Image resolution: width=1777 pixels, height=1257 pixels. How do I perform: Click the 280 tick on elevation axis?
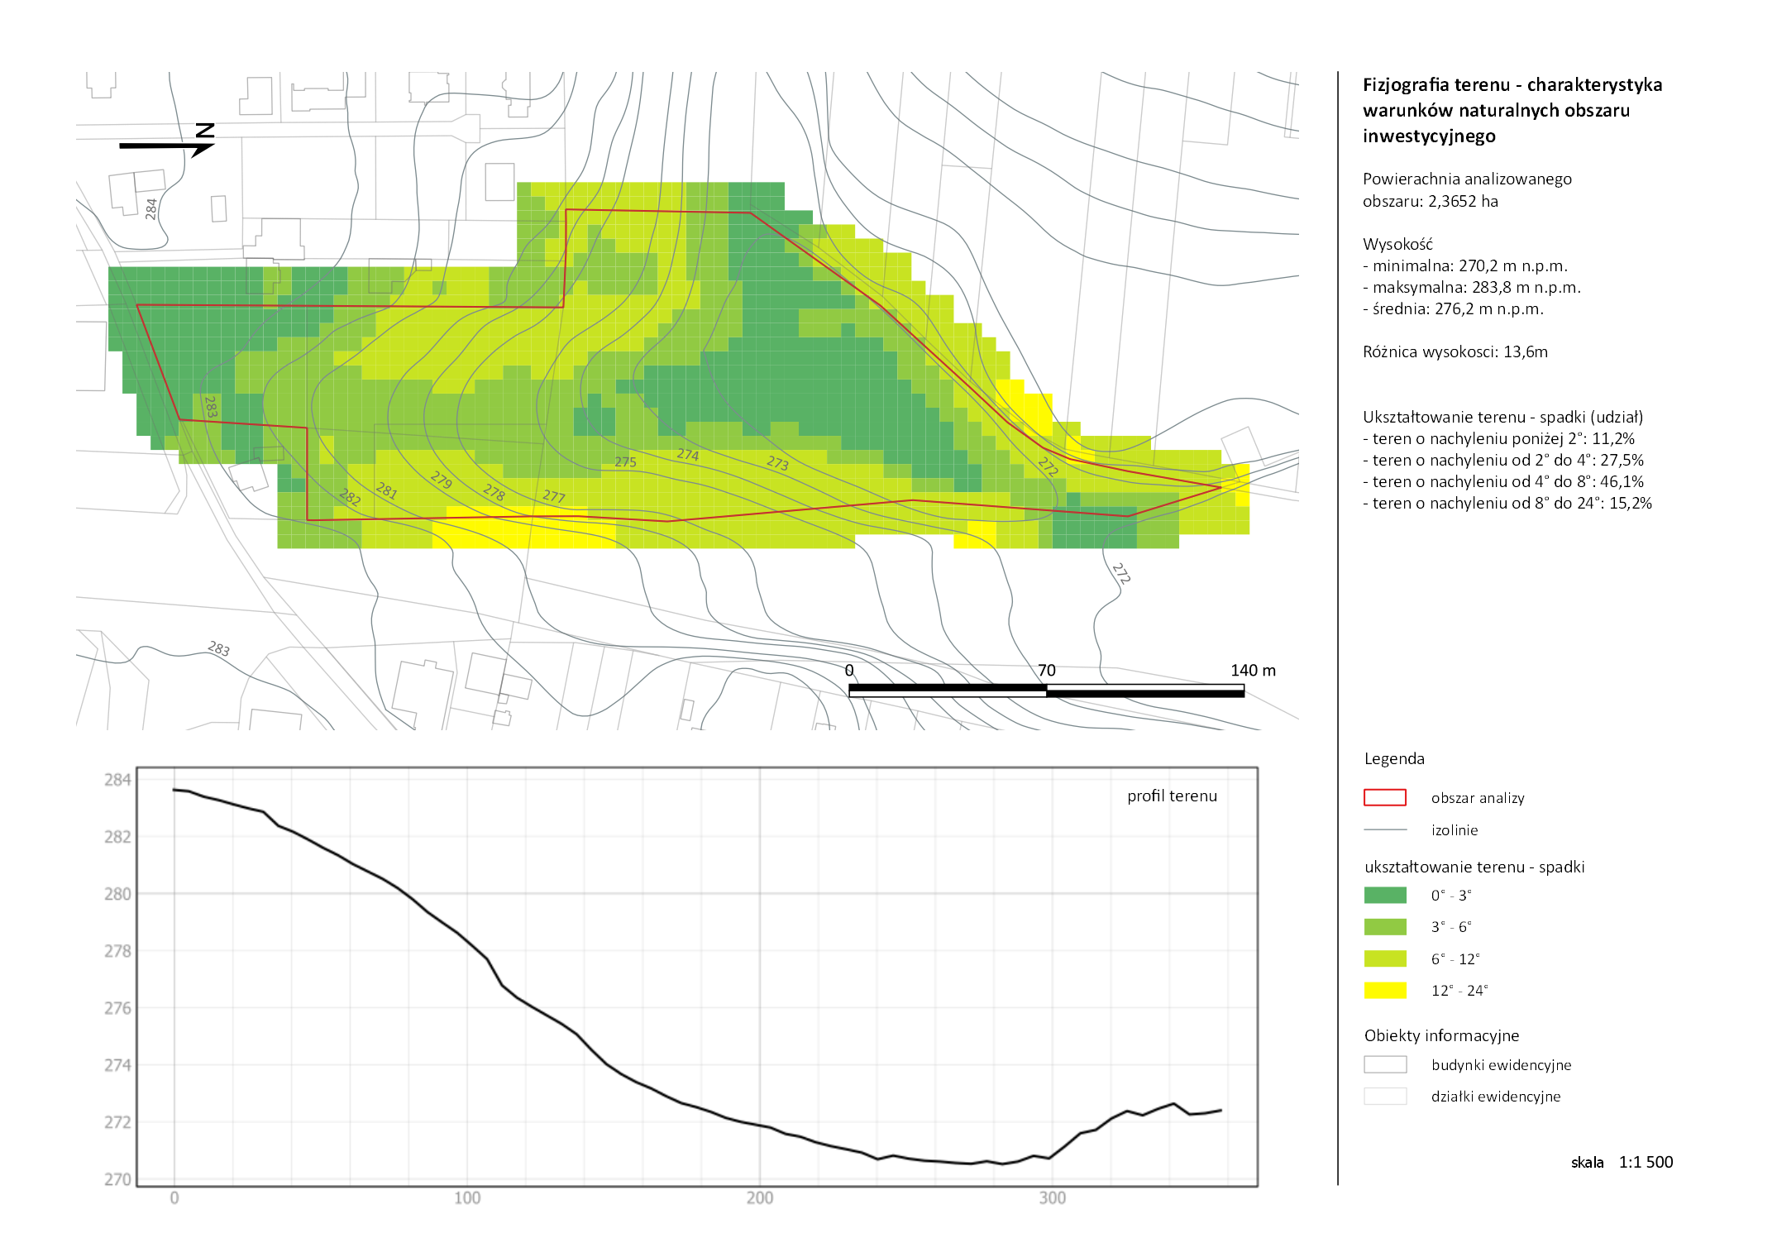click(117, 894)
